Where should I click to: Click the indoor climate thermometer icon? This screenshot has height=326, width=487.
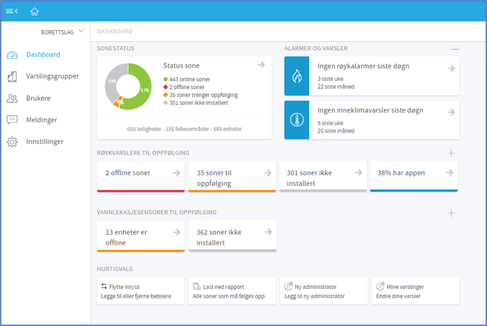[296, 120]
